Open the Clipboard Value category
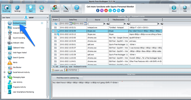The image size is (191, 100). (18, 47)
